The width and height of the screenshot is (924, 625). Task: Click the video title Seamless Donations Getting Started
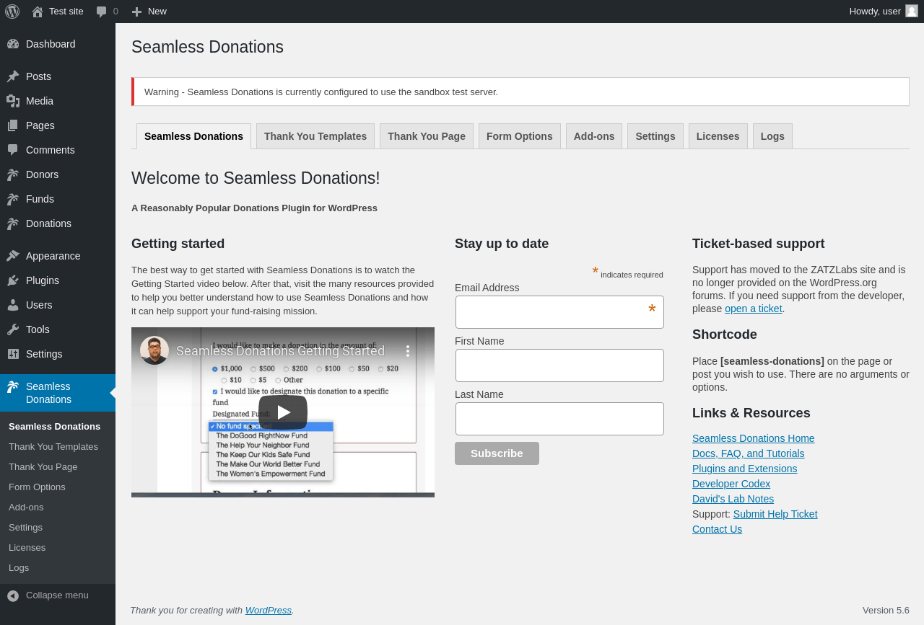[x=280, y=351]
